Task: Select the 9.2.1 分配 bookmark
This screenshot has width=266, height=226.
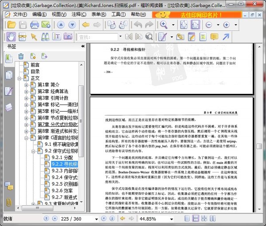Action: (62, 157)
